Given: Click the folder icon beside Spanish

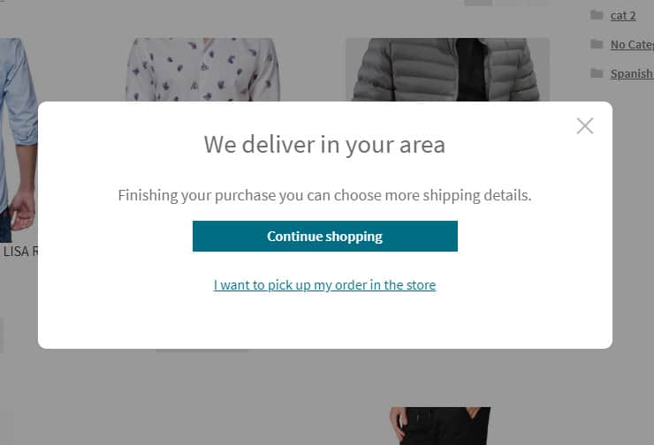Looking at the screenshot, I should tap(597, 73).
